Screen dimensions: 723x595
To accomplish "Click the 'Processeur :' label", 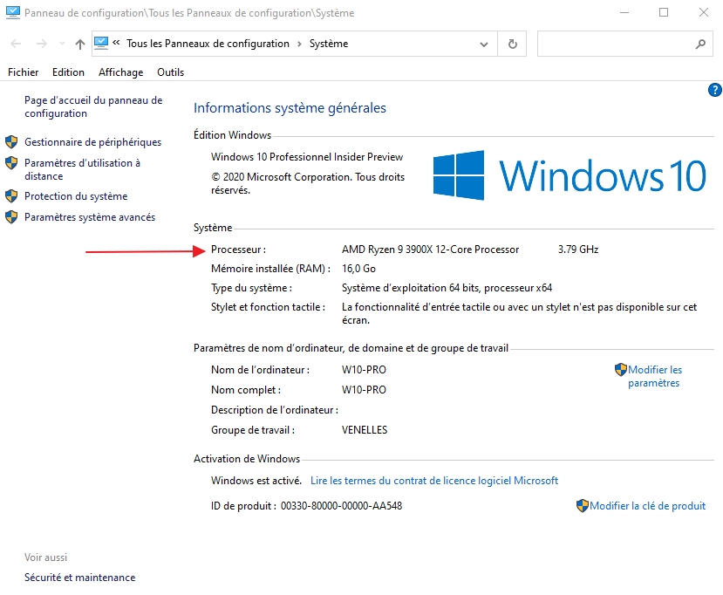I will point(238,250).
